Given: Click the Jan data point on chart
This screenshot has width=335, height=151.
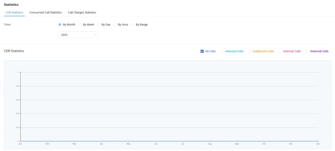Looking at the screenshot, I should click(x=21, y=141).
